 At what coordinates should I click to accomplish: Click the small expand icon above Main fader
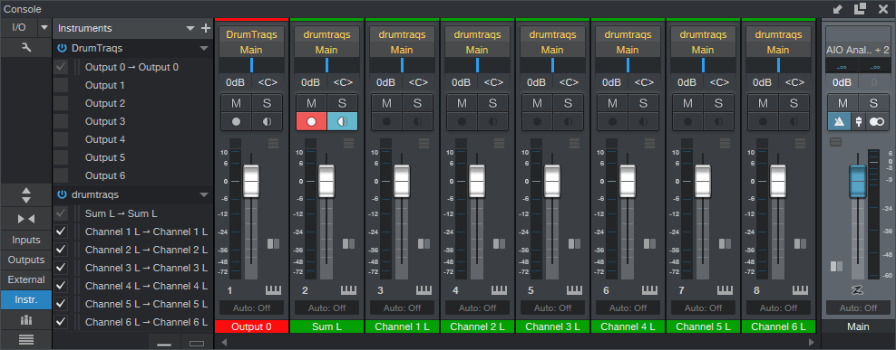tap(835, 142)
